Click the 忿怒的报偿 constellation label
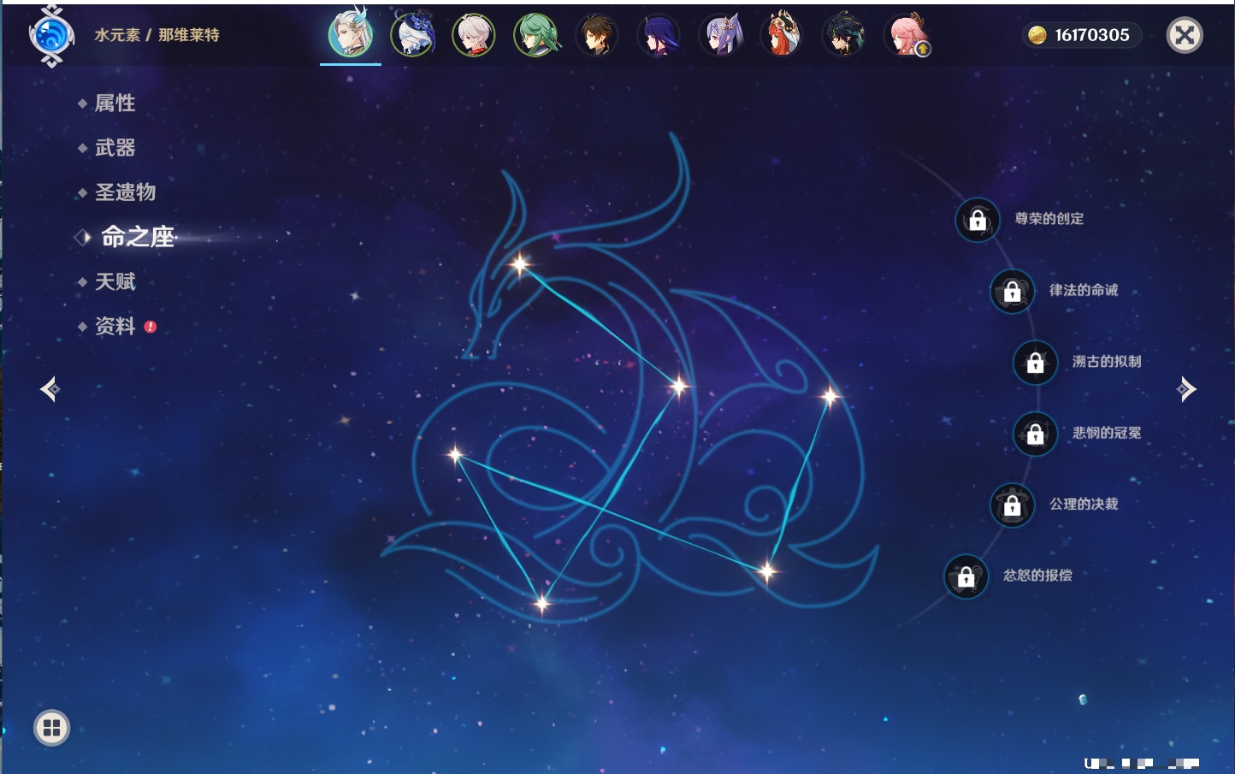Screen dimensions: 1235x774 pyautogui.click(x=1037, y=576)
